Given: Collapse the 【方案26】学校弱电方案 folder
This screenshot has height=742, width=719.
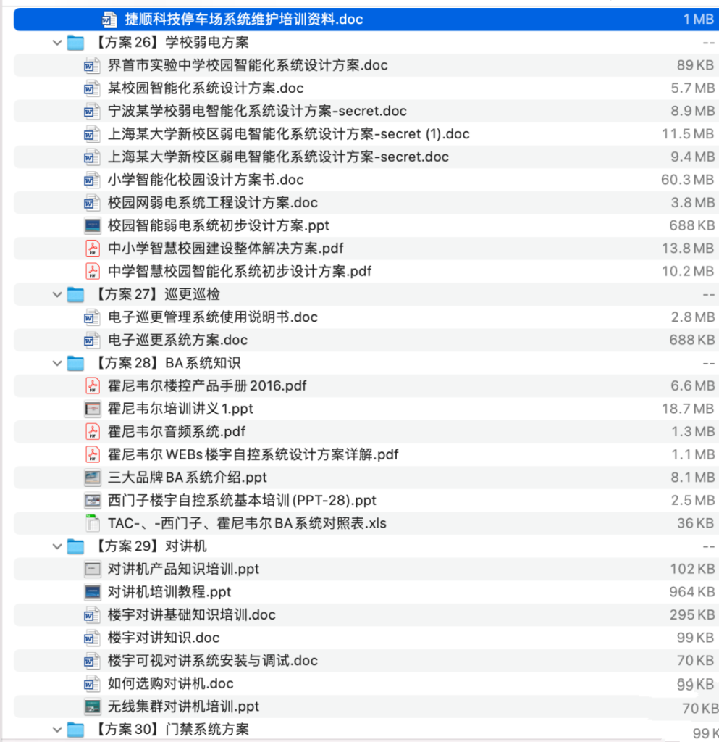Looking at the screenshot, I should pos(56,43).
